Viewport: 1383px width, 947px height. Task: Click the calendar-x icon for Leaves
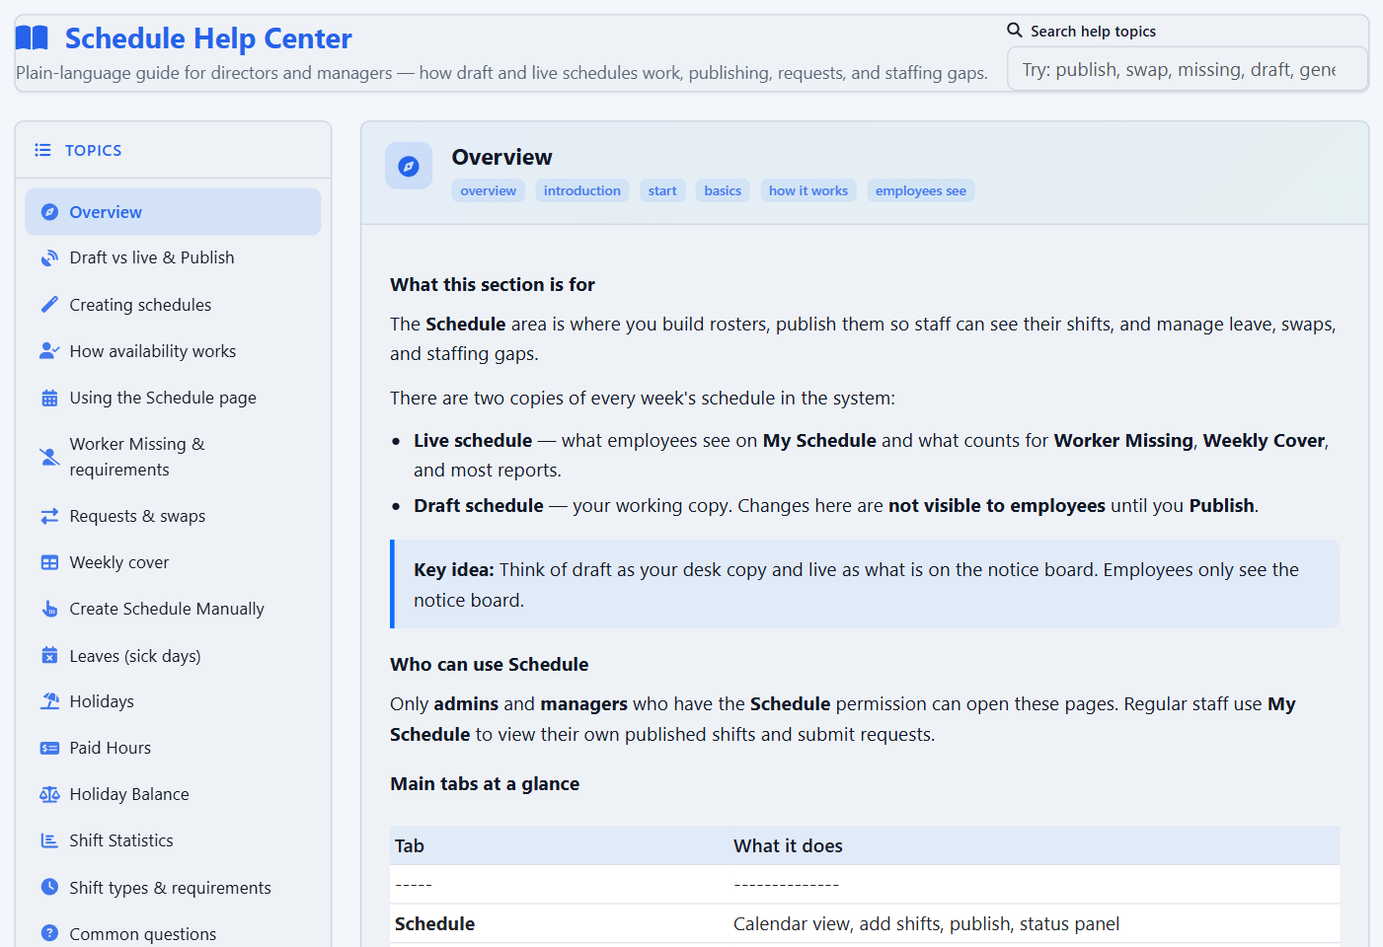pos(49,655)
